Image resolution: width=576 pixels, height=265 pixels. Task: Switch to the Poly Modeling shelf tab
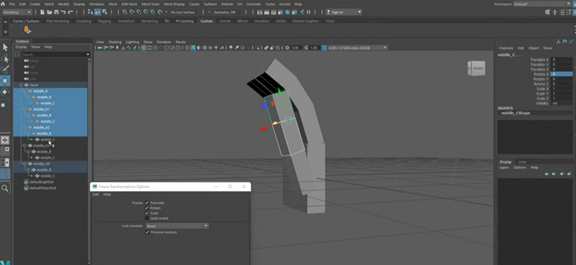click(x=58, y=21)
